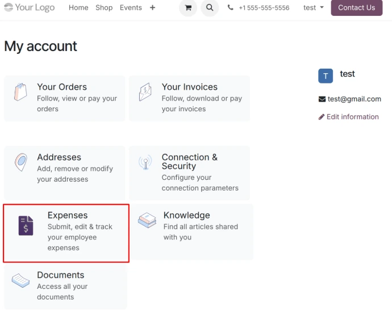The image size is (392, 324).
Task: Click the blue T user avatar
Action: click(x=326, y=76)
